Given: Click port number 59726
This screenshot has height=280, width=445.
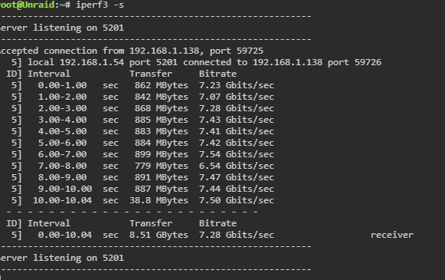Looking at the screenshot, I should click(x=368, y=62).
